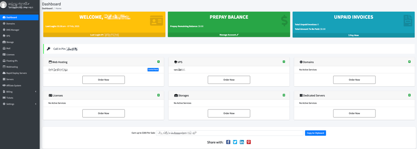Click 'Prepay Remaining Balance: $0.00' text
The height and width of the screenshot is (149, 417).
[x=187, y=26]
